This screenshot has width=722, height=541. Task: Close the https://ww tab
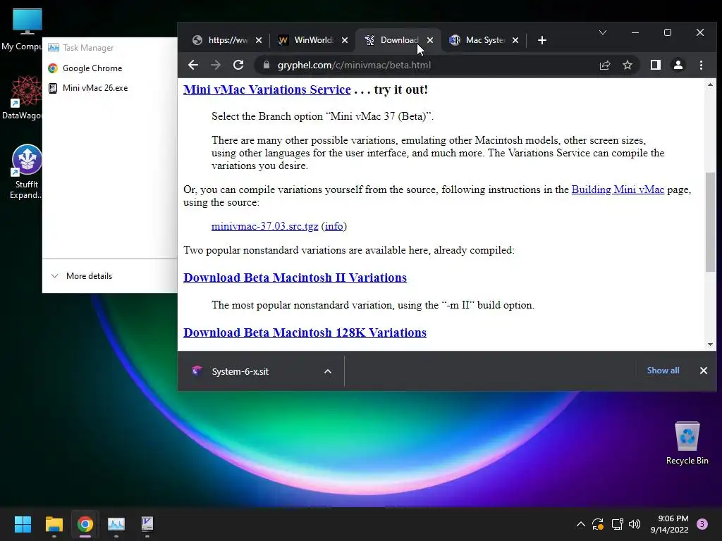(x=259, y=40)
